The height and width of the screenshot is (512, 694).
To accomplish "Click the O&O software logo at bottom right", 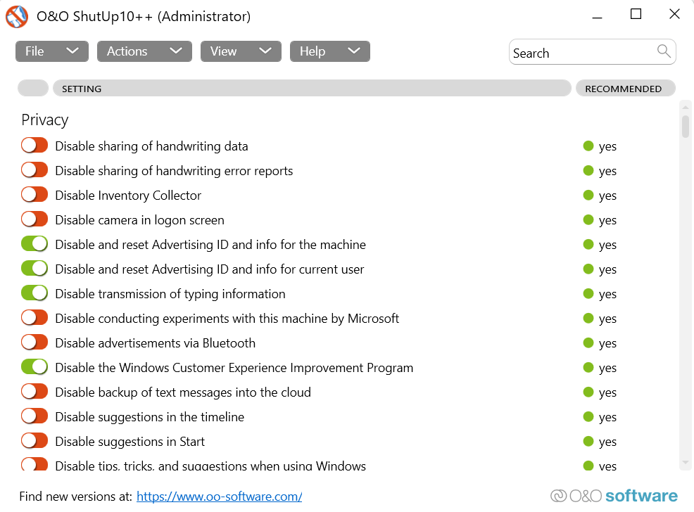I will pos(614,496).
